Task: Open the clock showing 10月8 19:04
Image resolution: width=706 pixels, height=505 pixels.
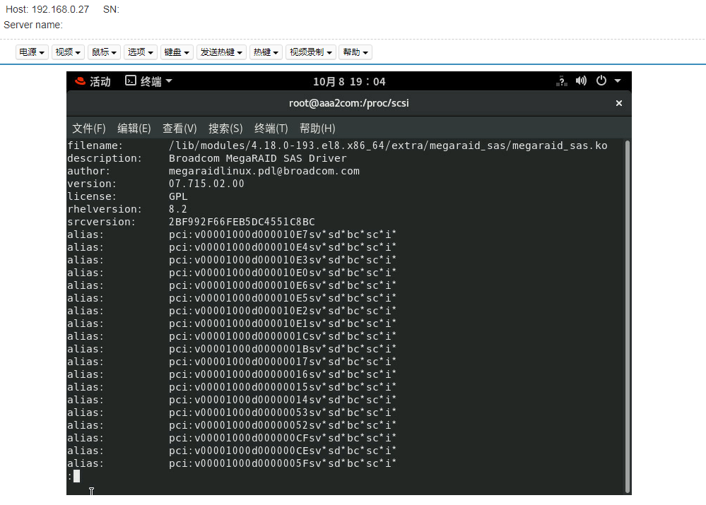Action: (349, 81)
